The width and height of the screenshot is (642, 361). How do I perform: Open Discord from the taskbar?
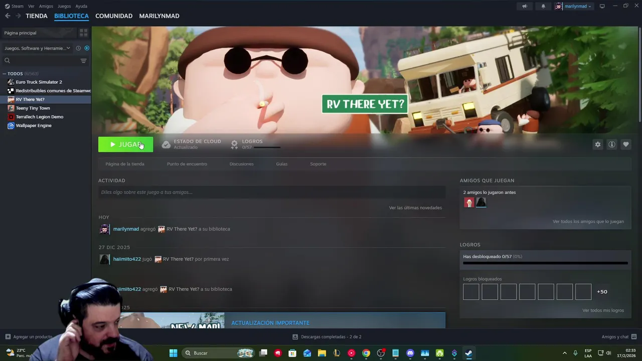[410, 353]
